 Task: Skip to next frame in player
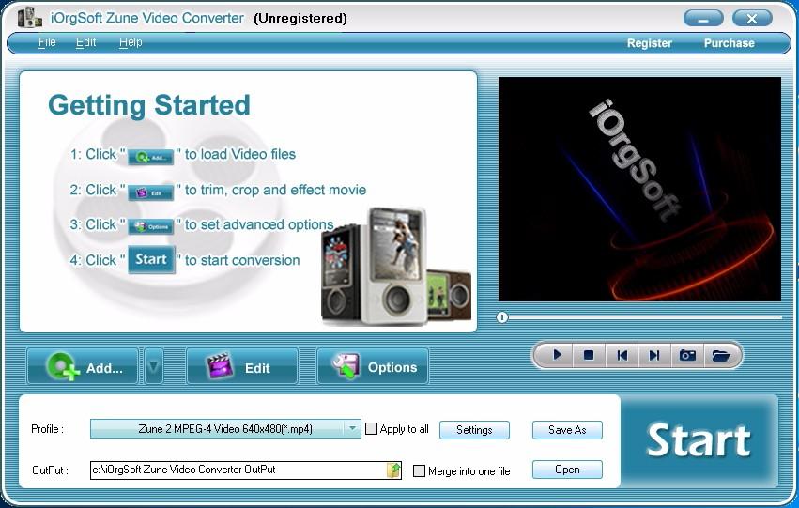coord(654,355)
